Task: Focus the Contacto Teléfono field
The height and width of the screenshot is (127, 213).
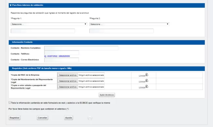Action: [x=62, y=53]
